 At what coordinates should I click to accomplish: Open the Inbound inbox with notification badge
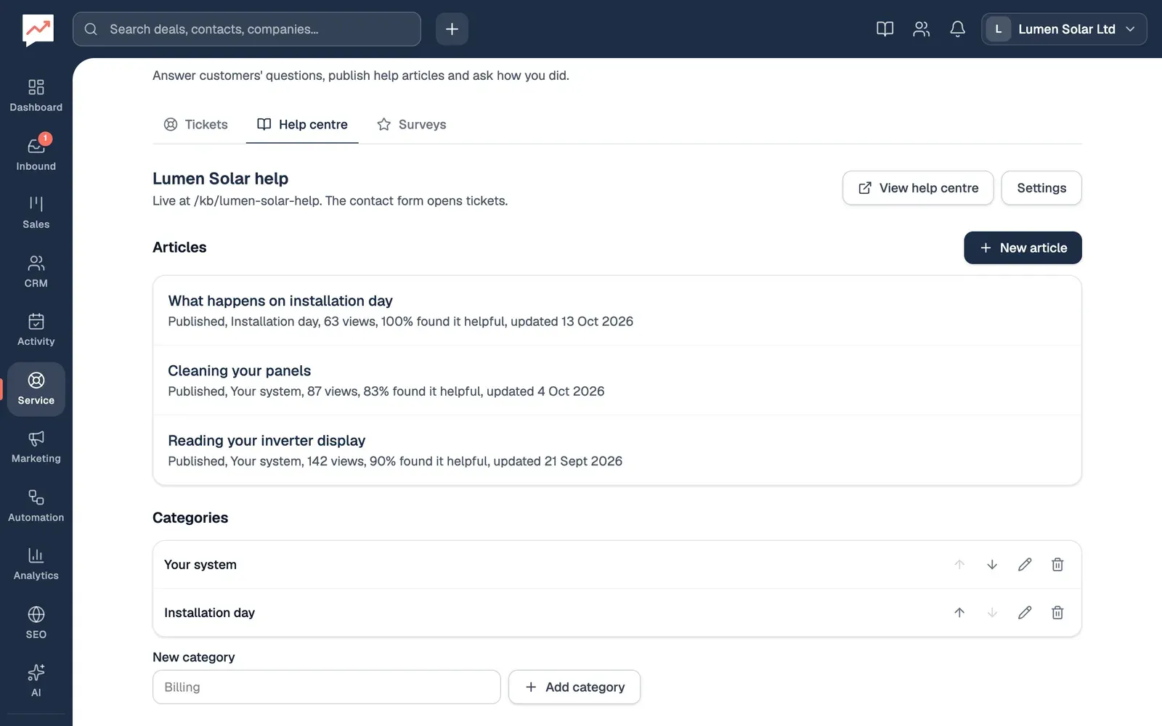click(x=36, y=155)
